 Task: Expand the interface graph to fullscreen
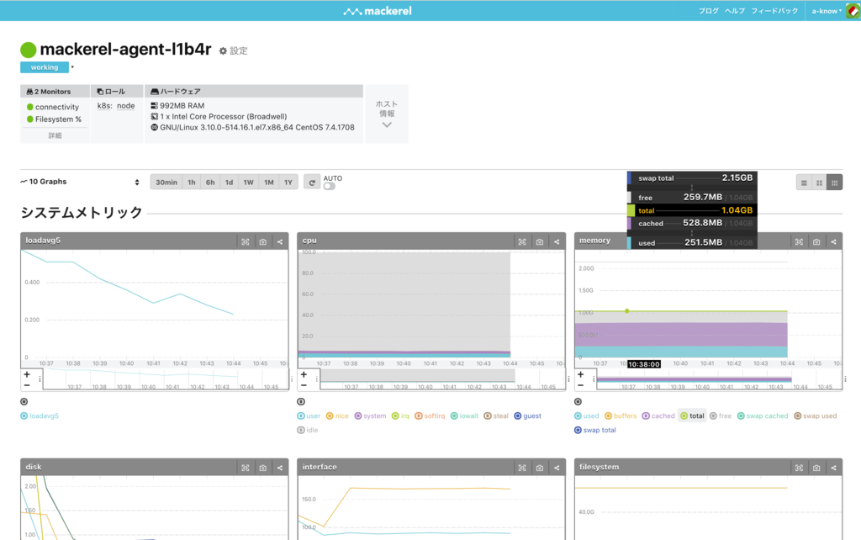(522, 468)
